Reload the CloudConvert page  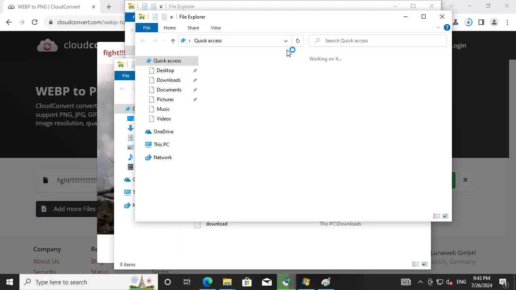(35, 22)
